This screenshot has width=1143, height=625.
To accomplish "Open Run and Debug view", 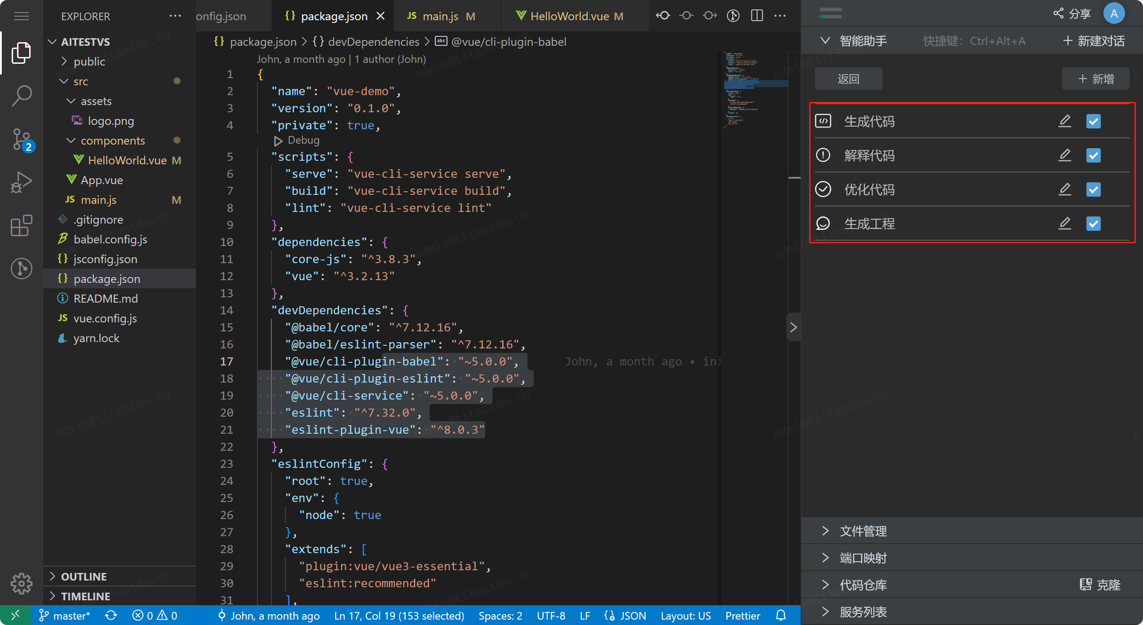I will coord(21,182).
